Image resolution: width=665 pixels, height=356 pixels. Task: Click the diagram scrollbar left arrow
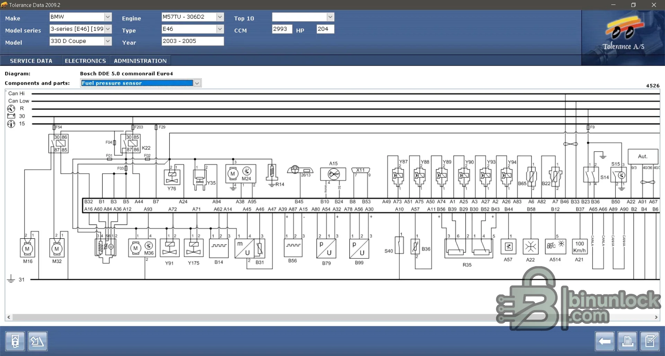pos(9,317)
